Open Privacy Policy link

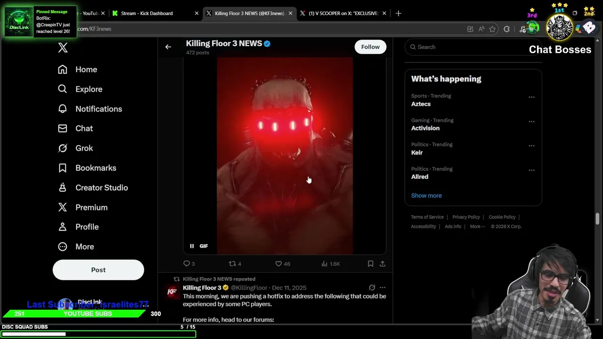click(466, 217)
